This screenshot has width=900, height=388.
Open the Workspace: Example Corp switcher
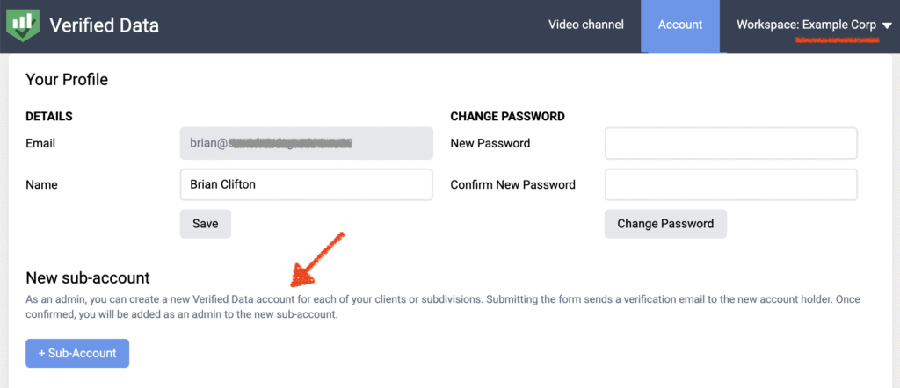(x=807, y=25)
